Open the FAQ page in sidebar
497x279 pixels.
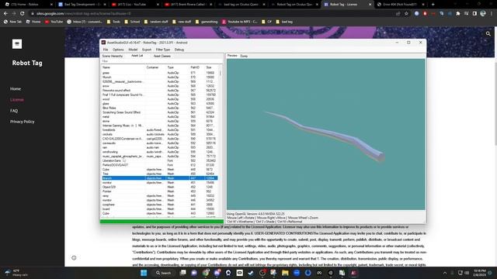coord(14,111)
